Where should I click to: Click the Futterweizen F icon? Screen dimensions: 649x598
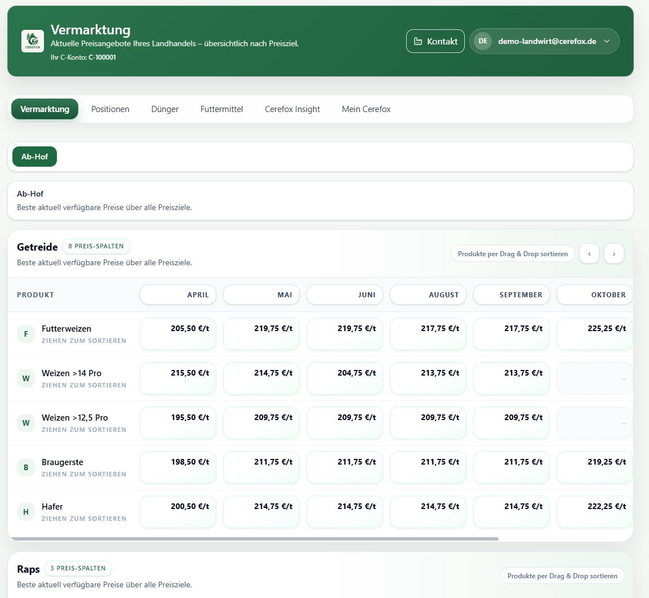click(26, 334)
